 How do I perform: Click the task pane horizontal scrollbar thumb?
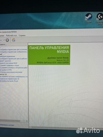pyautogui.click(x=10, y=121)
